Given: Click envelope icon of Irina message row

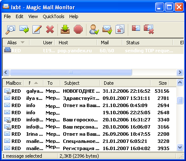Looking at the screenshot, I should coord(7,134).
